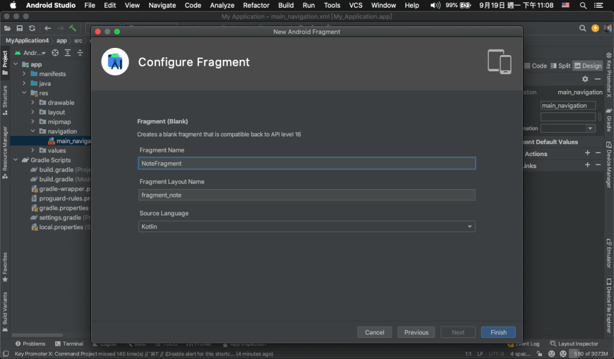614x359 pixels.
Task: Click the memory usage indicator bar
Action: pyautogui.click(x=587, y=354)
